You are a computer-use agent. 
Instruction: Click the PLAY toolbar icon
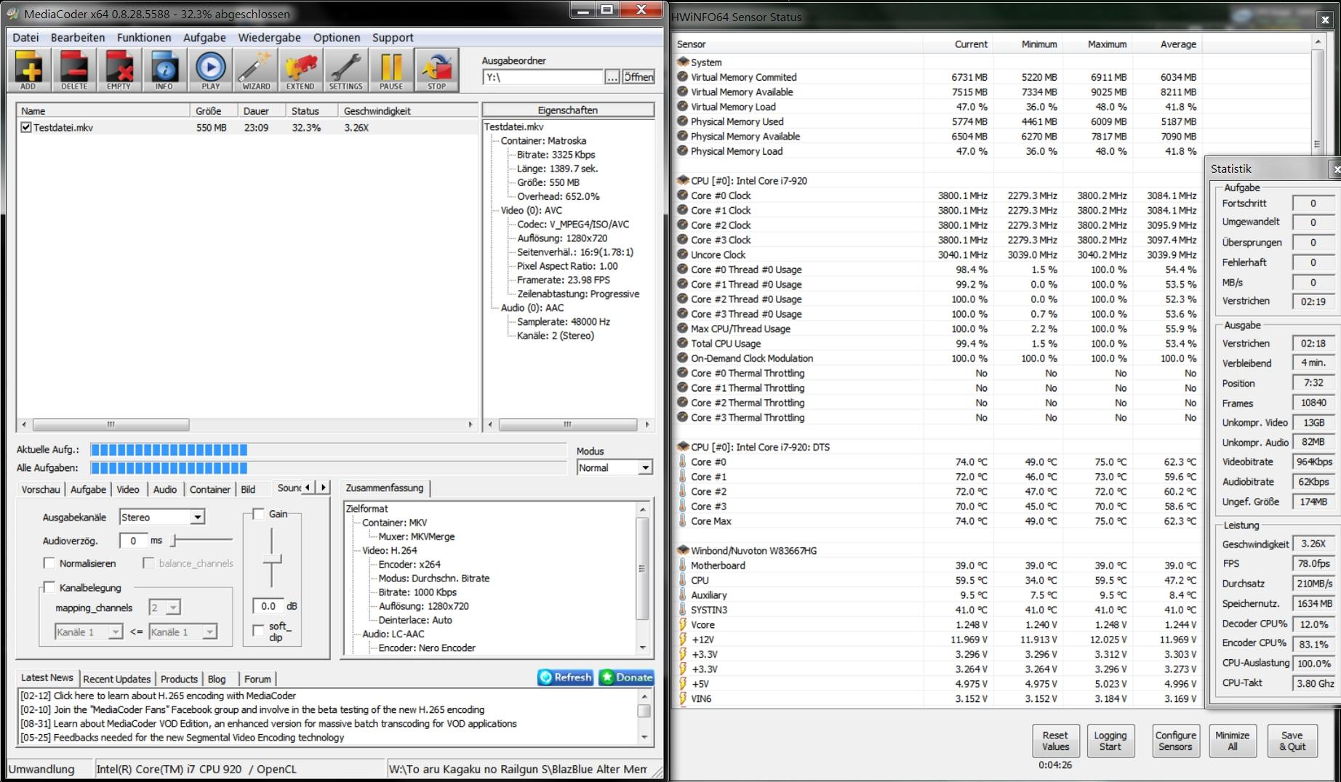pyautogui.click(x=210, y=70)
